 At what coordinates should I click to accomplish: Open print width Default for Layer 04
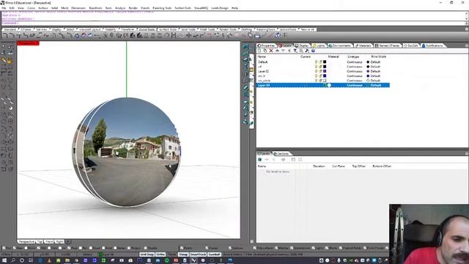coord(375,85)
